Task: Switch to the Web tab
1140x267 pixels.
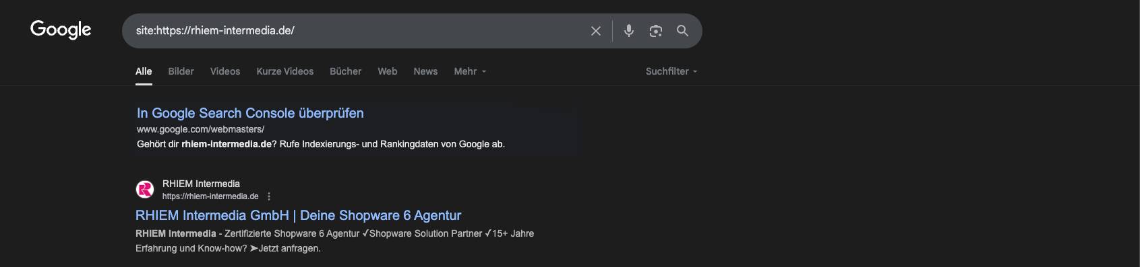Action: coord(387,71)
